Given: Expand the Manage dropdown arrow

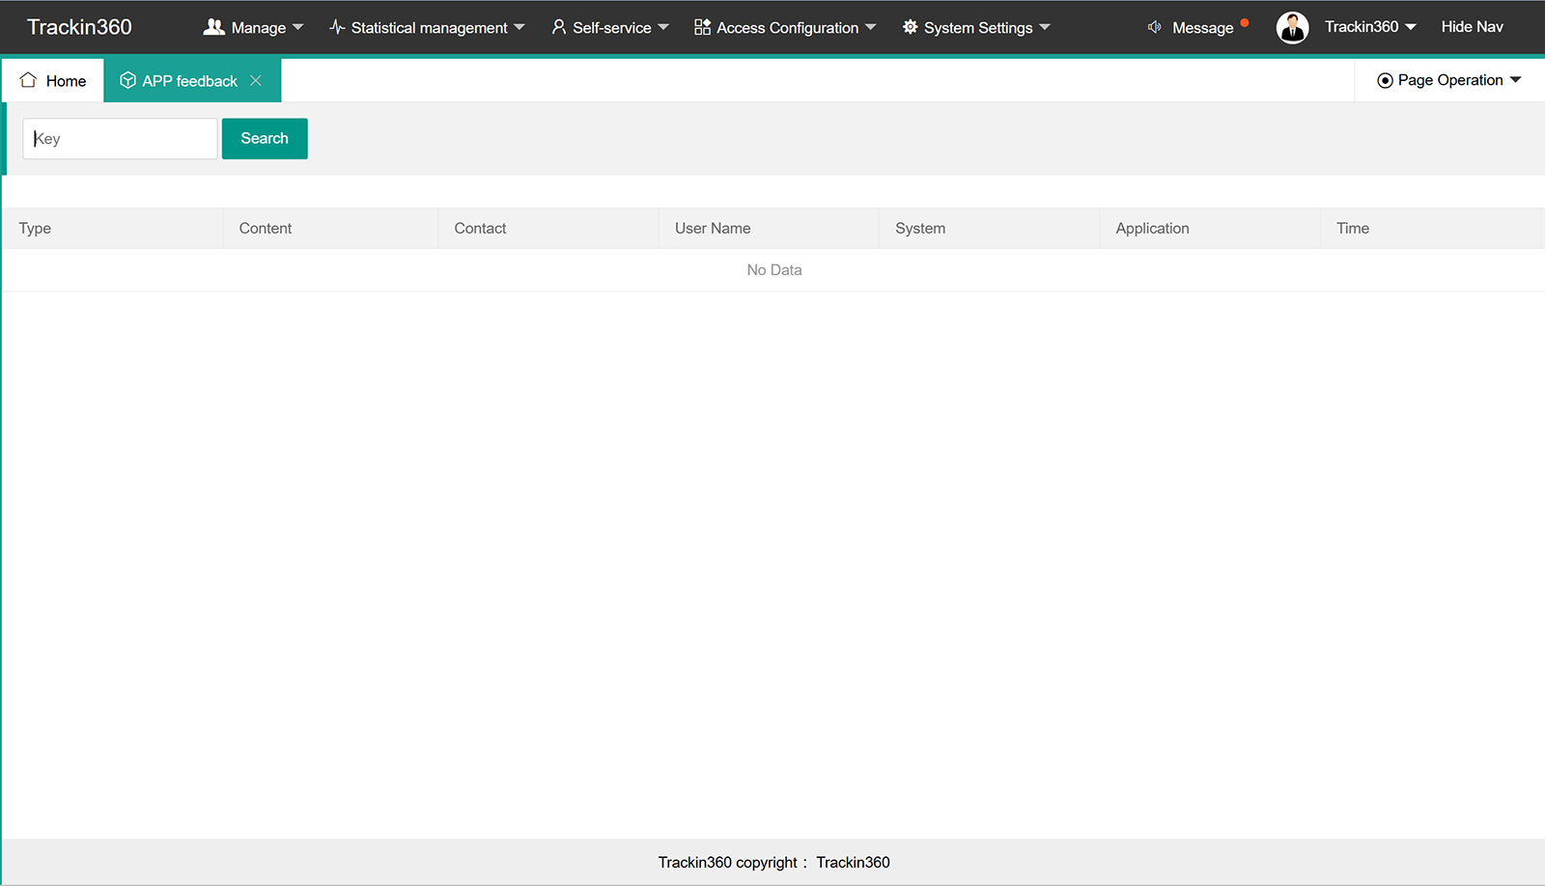Looking at the screenshot, I should [x=297, y=27].
